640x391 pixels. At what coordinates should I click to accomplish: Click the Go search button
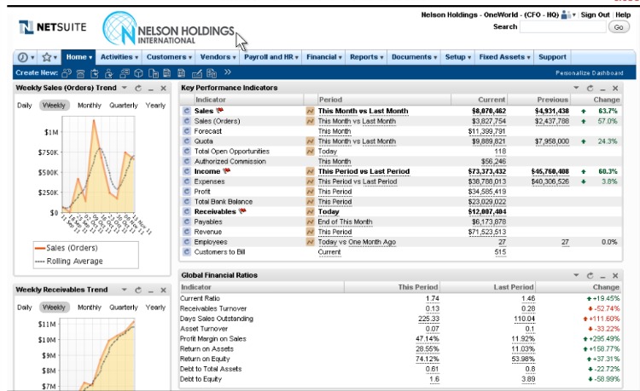(x=619, y=27)
